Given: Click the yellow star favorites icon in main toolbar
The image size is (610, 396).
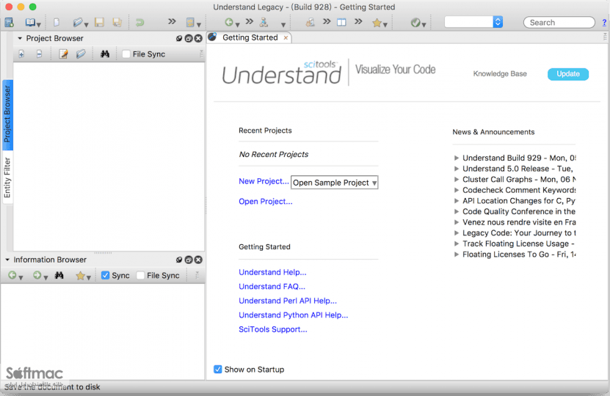Looking at the screenshot, I should (377, 23).
